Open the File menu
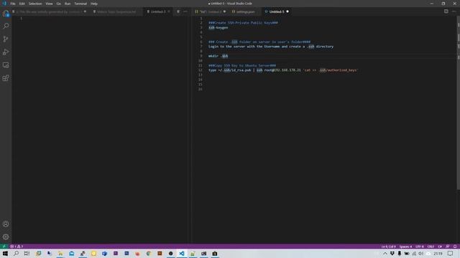Screen dimensions: 460x258 [x=13, y=4]
